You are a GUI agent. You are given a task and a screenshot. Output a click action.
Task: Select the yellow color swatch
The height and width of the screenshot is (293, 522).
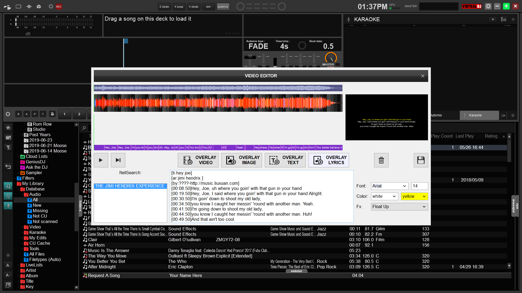414,196
